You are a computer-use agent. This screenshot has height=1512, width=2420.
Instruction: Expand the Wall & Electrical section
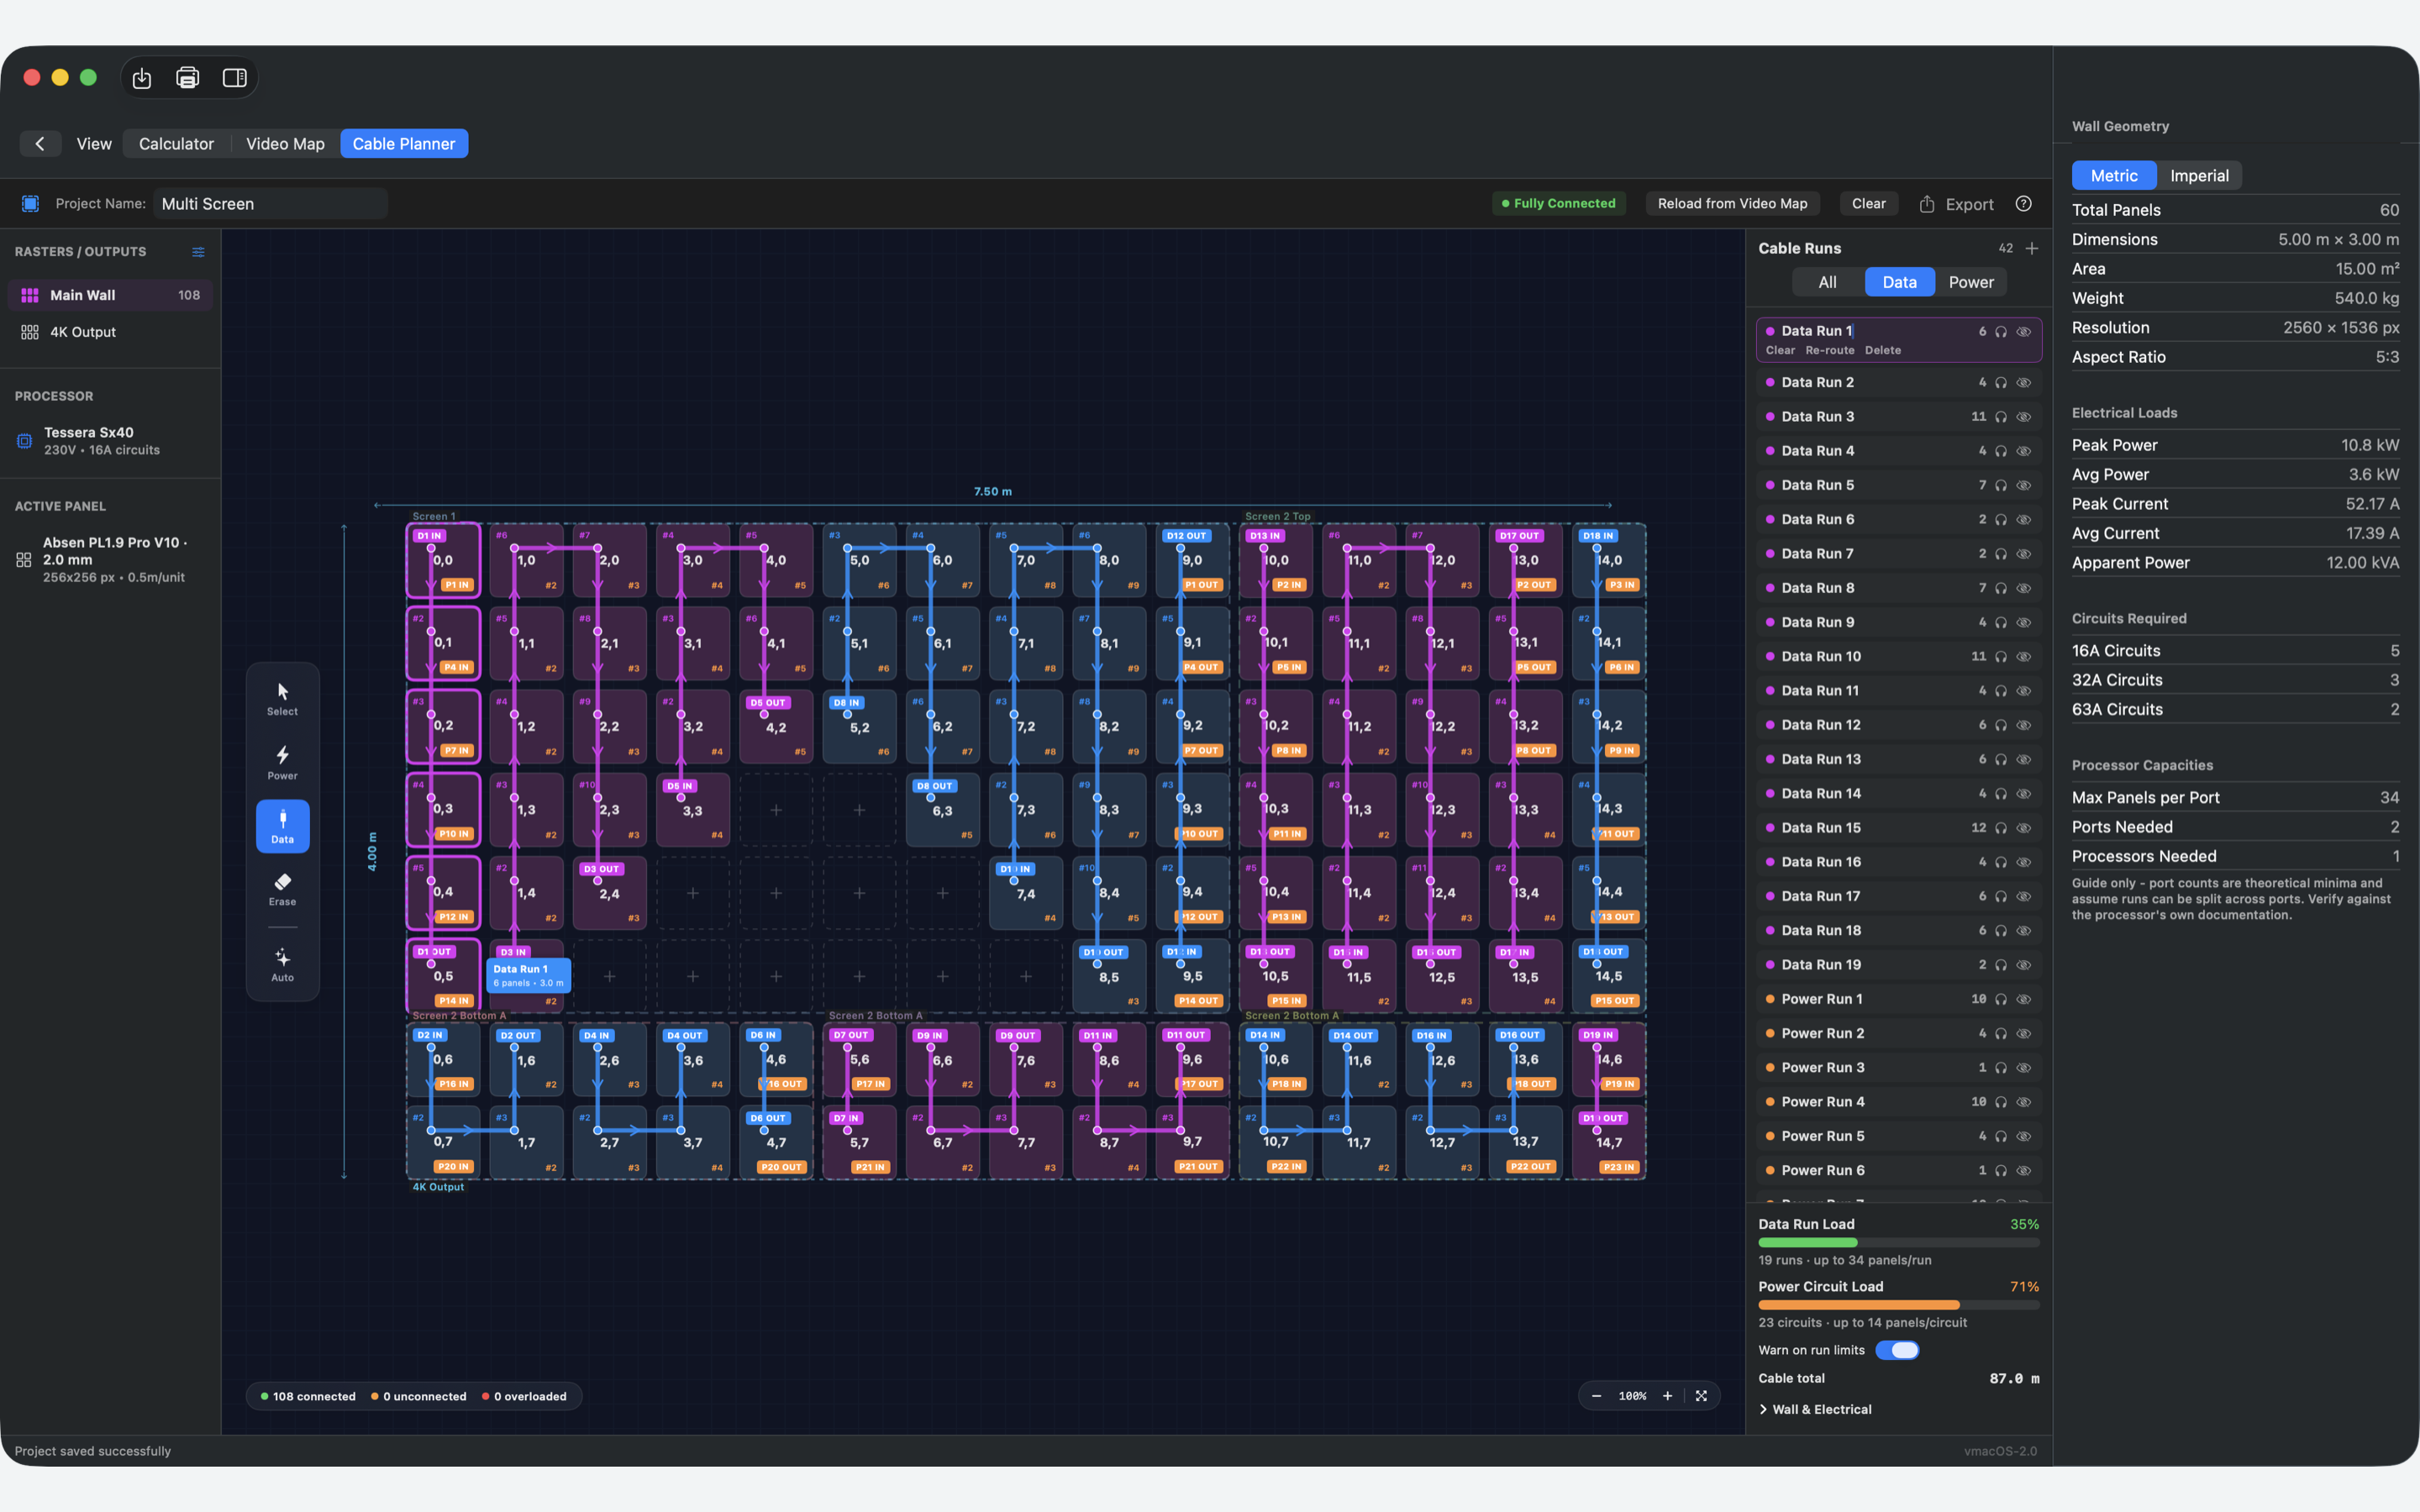[1815, 1409]
